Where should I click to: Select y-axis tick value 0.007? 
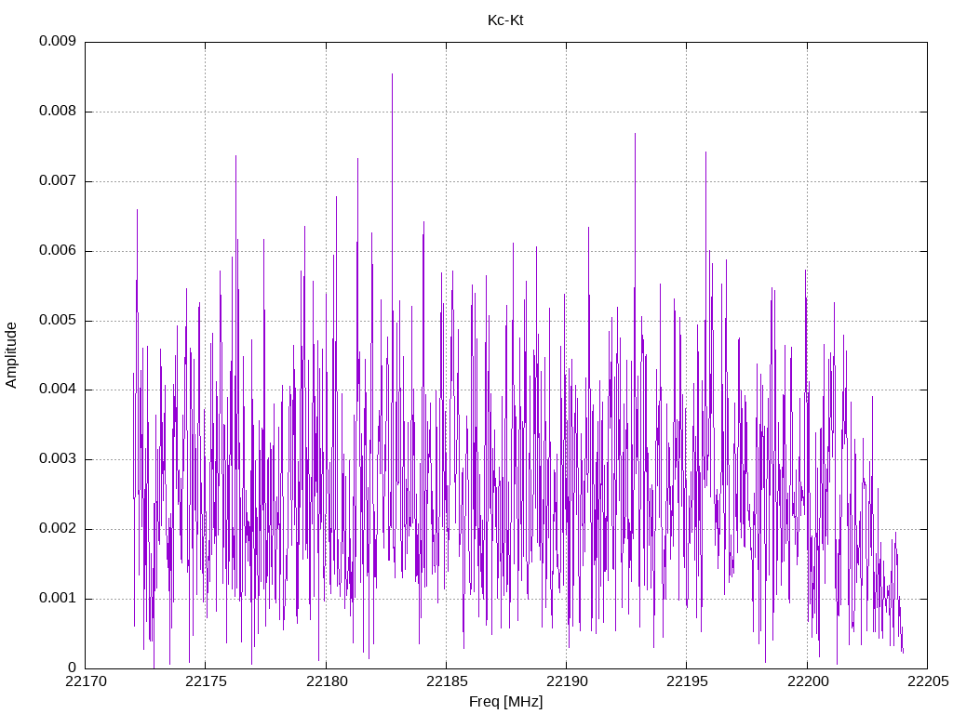tap(58, 181)
